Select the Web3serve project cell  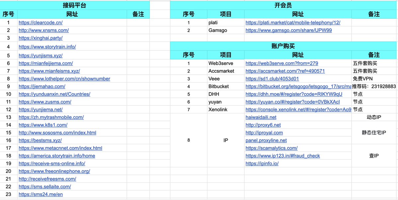point(226,63)
